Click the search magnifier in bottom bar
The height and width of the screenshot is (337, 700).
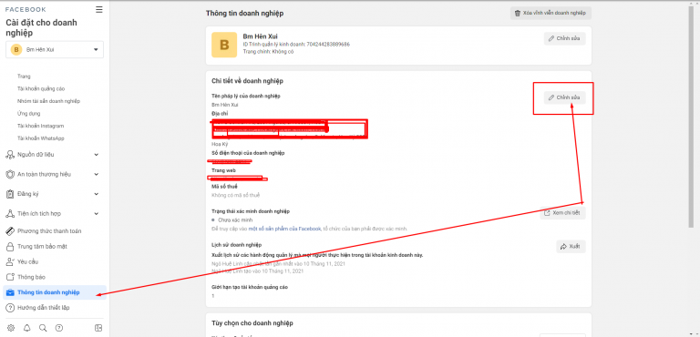[43, 328]
